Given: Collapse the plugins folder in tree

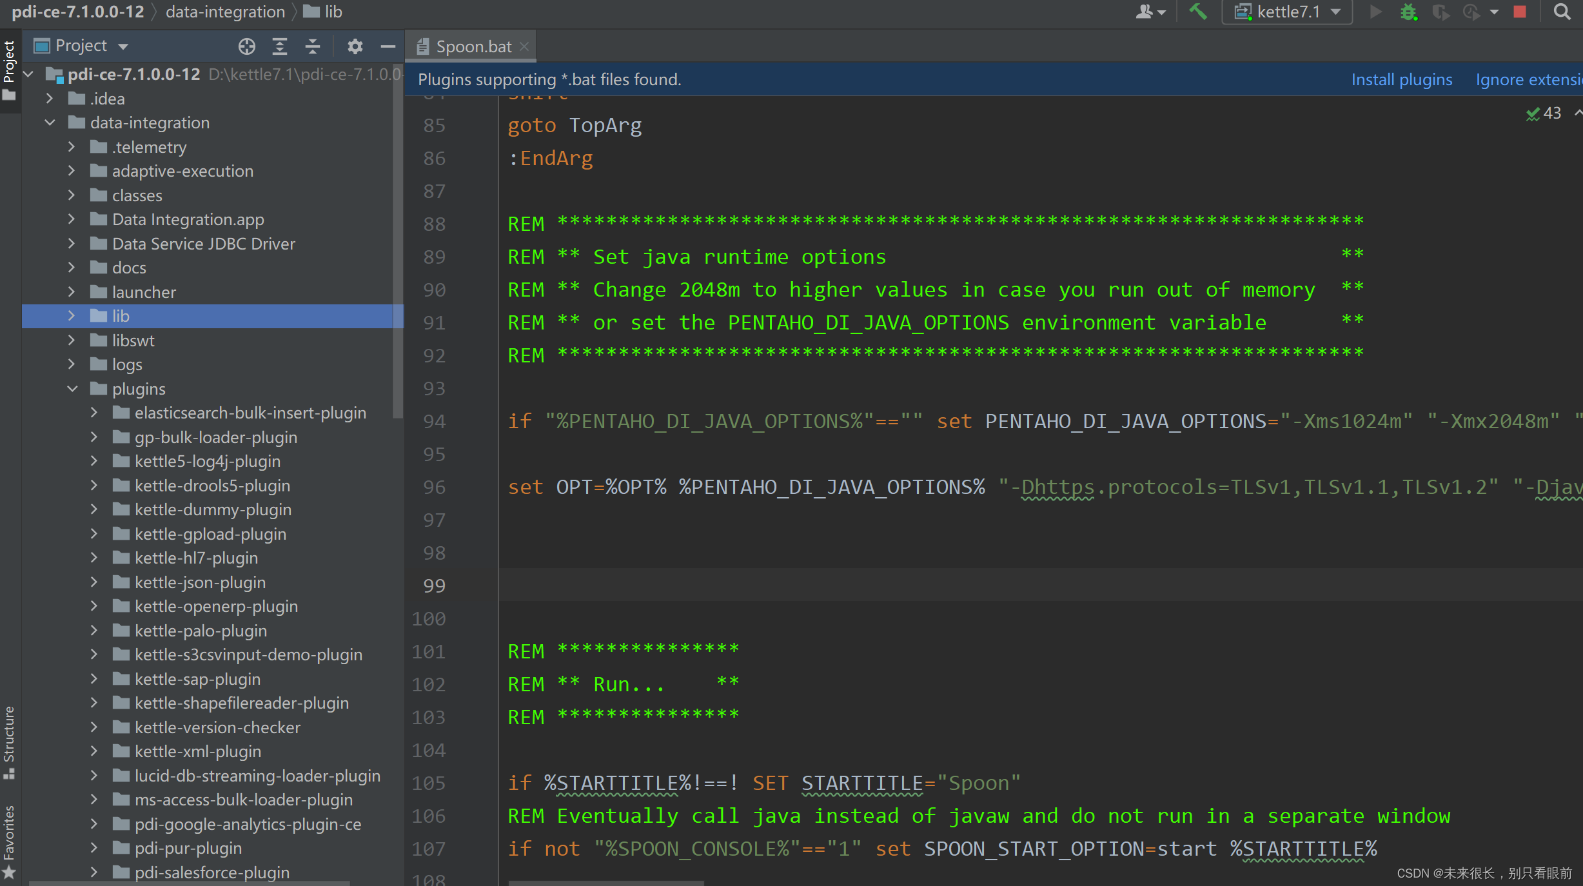Looking at the screenshot, I should 72,389.
